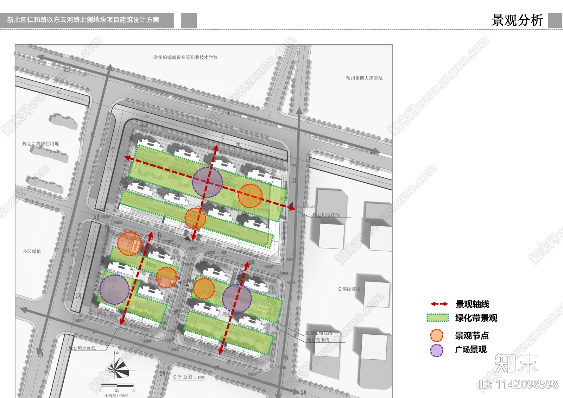The image size is (563, 398).
Task: Click the 景观分析 page title
Action: click(x=517, y=20)
